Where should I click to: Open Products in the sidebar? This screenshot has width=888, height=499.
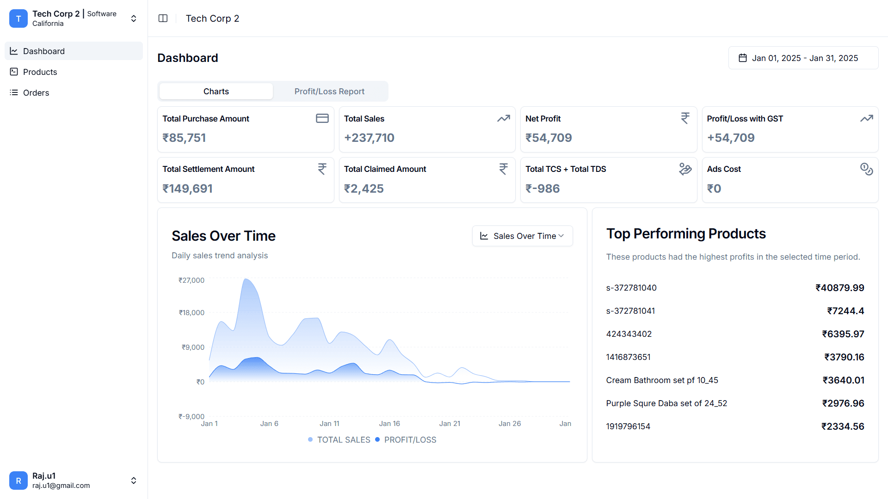pyautogui.click(x=74, y=72)
